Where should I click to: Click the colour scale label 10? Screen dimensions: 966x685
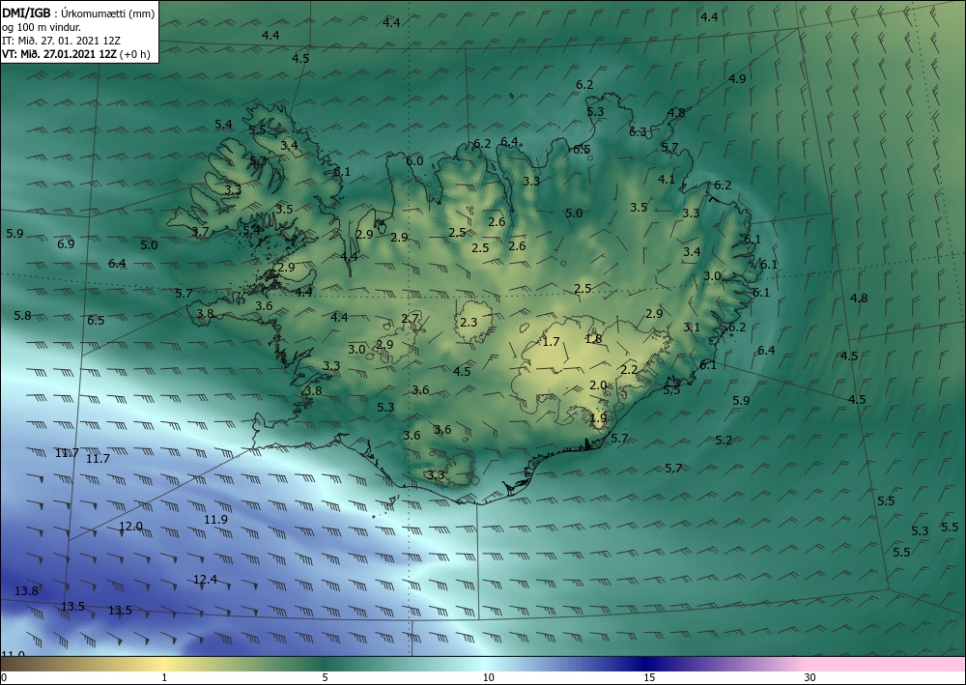pos(488,678)
